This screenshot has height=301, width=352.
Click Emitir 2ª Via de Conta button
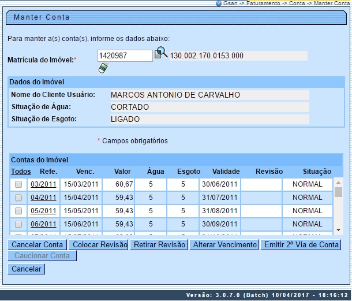tap(301, 245)
